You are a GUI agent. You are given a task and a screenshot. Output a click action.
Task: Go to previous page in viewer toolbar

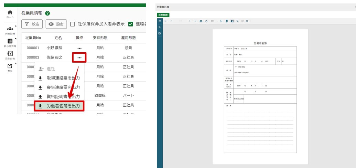171,21
